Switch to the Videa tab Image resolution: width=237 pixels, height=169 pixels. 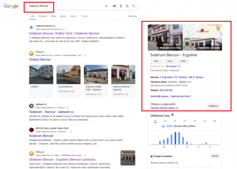53,16
